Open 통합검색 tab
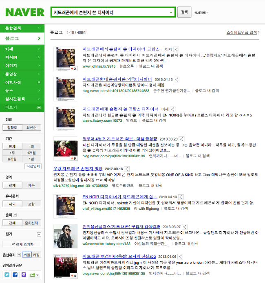 pos(22,28)
